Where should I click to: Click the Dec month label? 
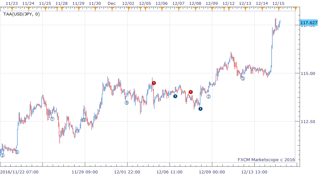[x=112, y=4]
